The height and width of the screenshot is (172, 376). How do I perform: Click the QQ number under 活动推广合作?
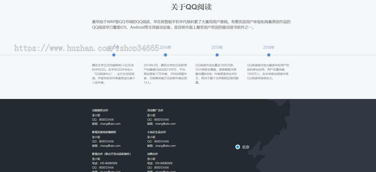[x=161, y=120]
